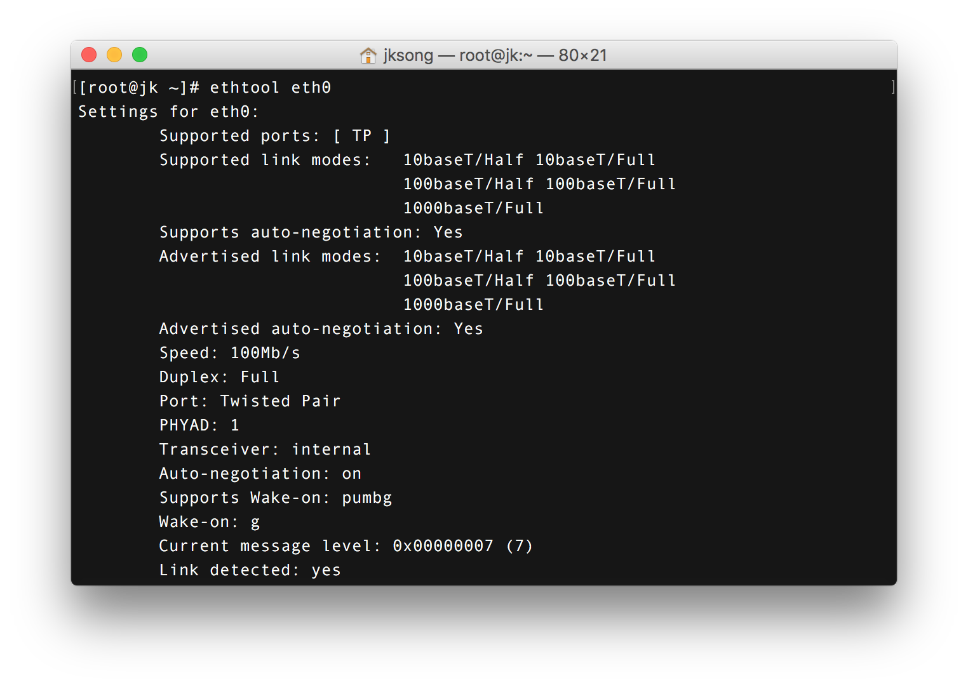Image resolution: width=968 pixels, height=687 pixels.
Task: Click the Supported ports TP line
Action: pyautogui.click(x=274, y=136)
